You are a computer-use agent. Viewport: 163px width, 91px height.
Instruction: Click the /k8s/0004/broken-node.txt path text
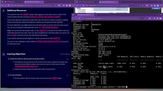pos(26,66)
